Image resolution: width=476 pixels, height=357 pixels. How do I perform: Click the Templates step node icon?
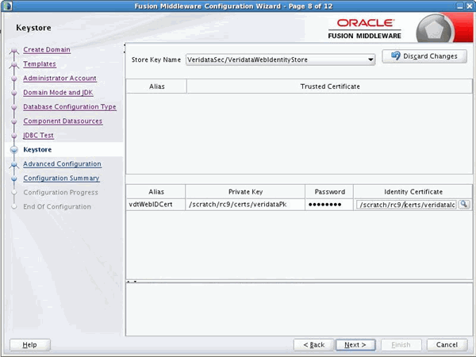point(14,65)
